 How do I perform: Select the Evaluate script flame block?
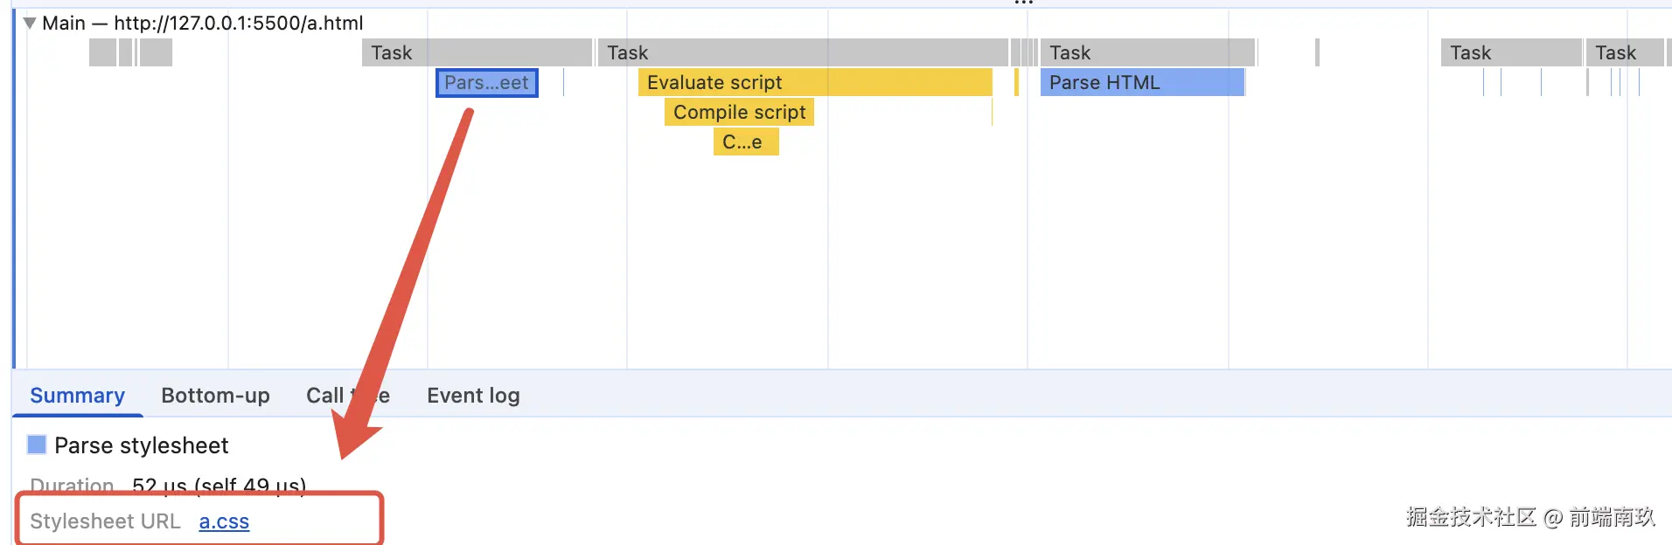(x=813, y=83)
